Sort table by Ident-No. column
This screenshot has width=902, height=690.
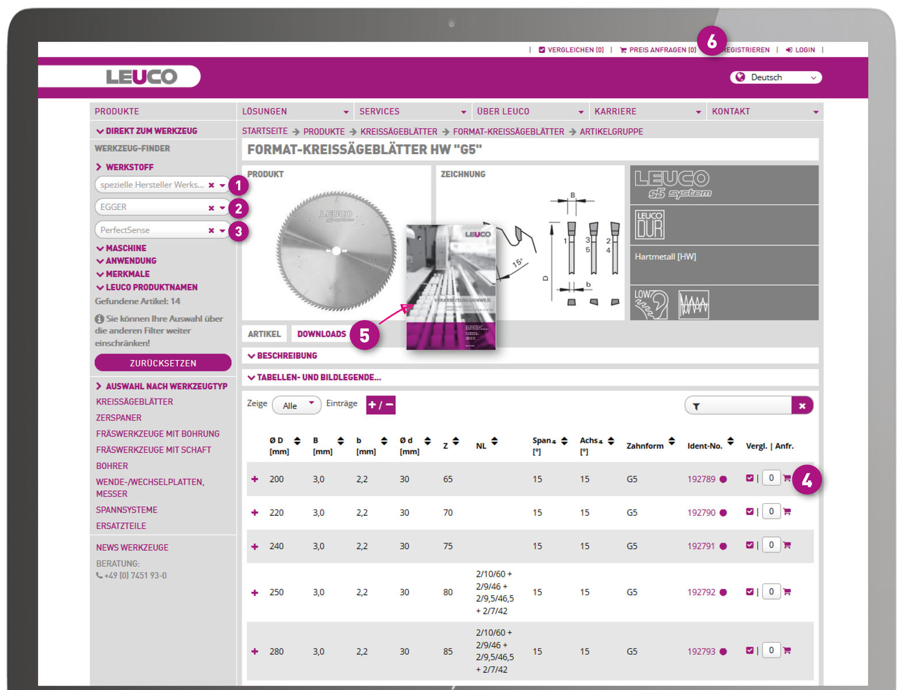coord(730,441)
